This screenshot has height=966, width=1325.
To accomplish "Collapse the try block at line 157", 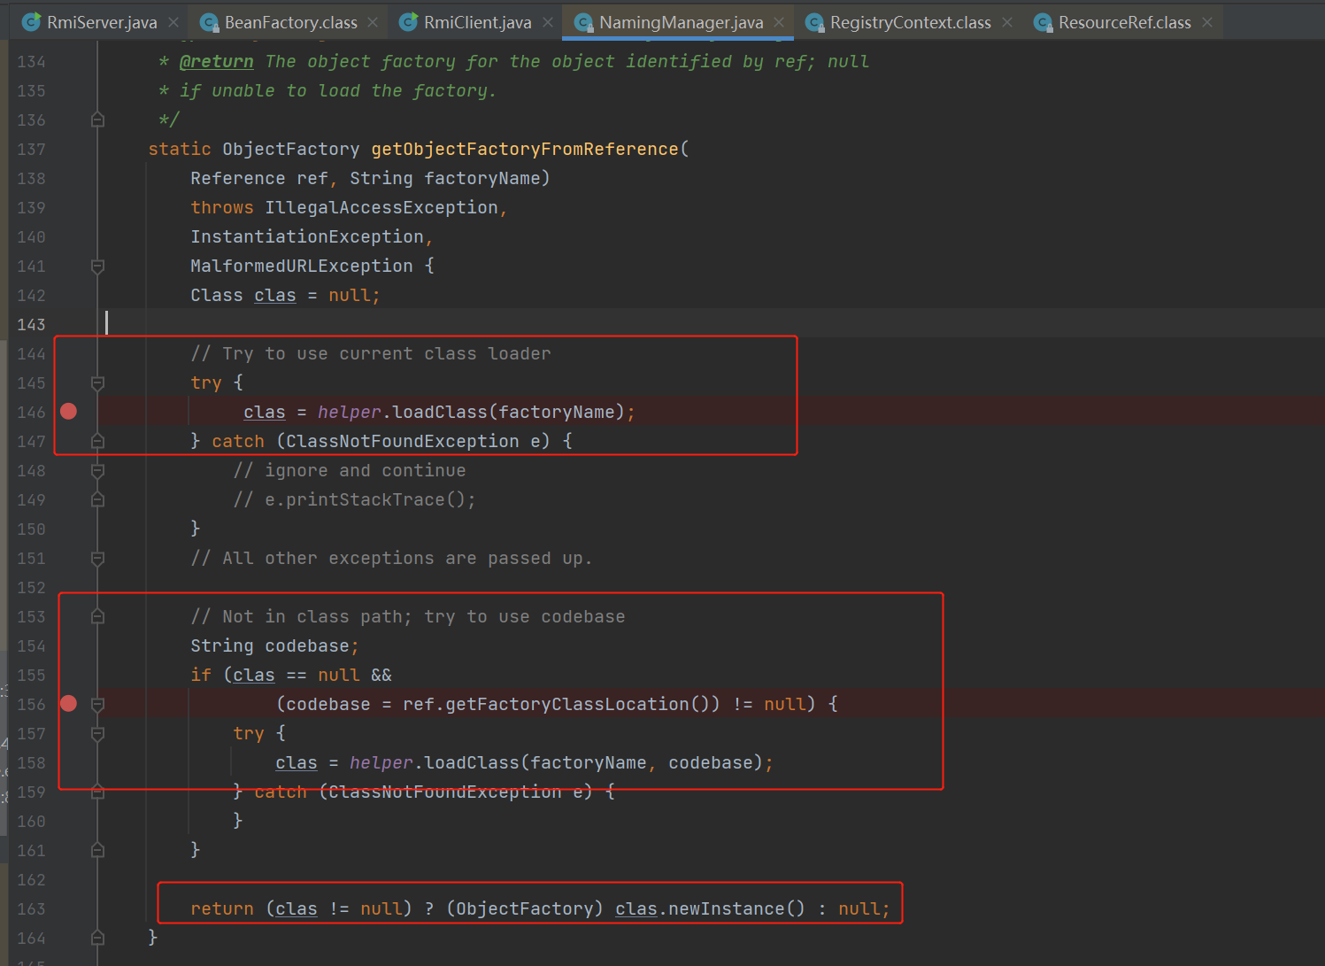I will pyautogui.click(x=98, y=733).
